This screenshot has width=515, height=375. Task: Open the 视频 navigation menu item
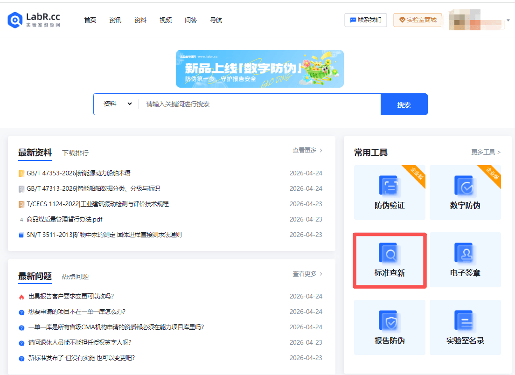point(166,20)
